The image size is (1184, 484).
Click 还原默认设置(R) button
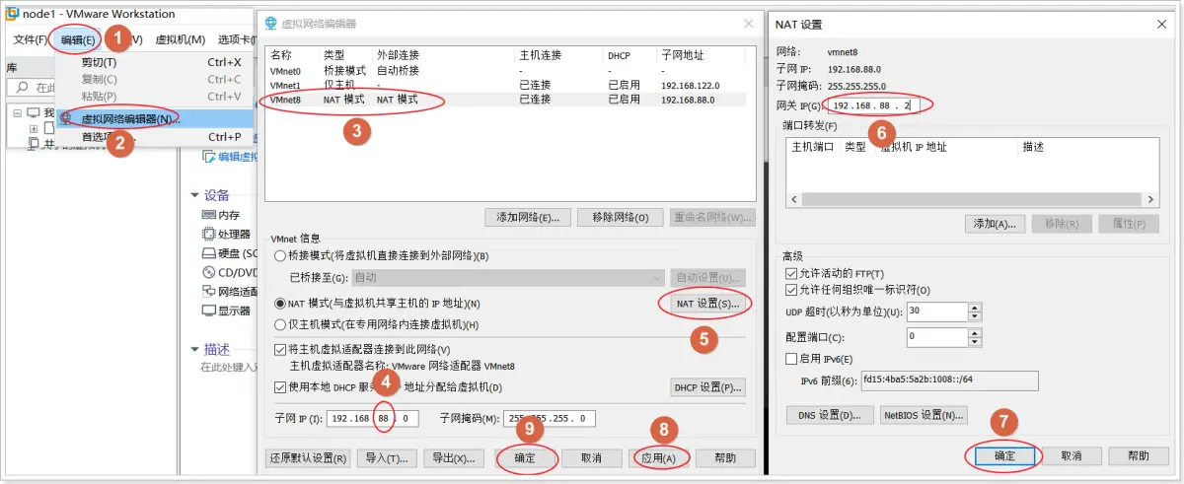click(x=308, y=458)
